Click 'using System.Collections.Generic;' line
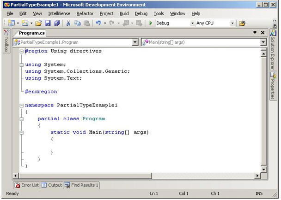 click(78, 71)
